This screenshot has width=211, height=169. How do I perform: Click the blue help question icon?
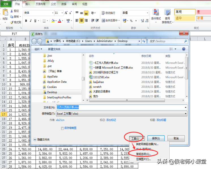184,49
